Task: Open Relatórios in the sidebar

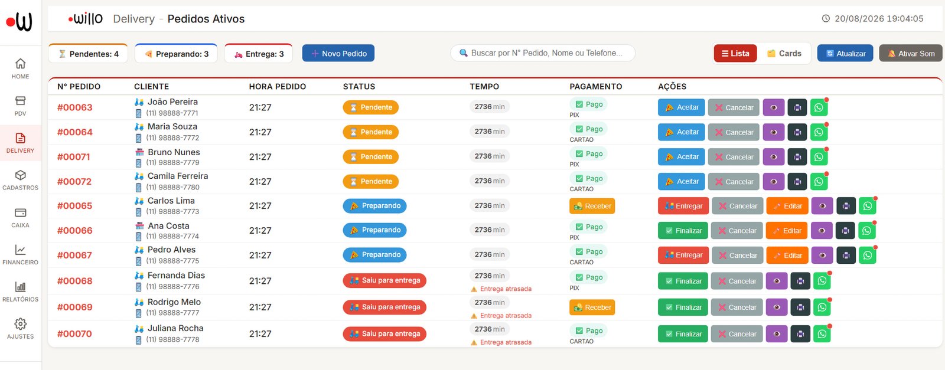Action: [20, 292]
